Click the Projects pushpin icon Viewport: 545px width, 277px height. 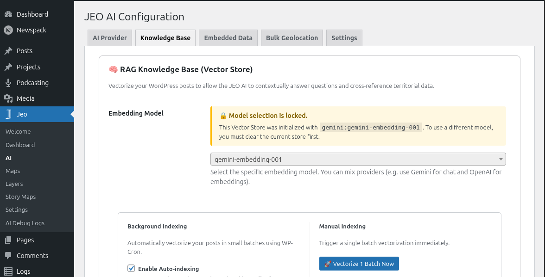(8, 67)
